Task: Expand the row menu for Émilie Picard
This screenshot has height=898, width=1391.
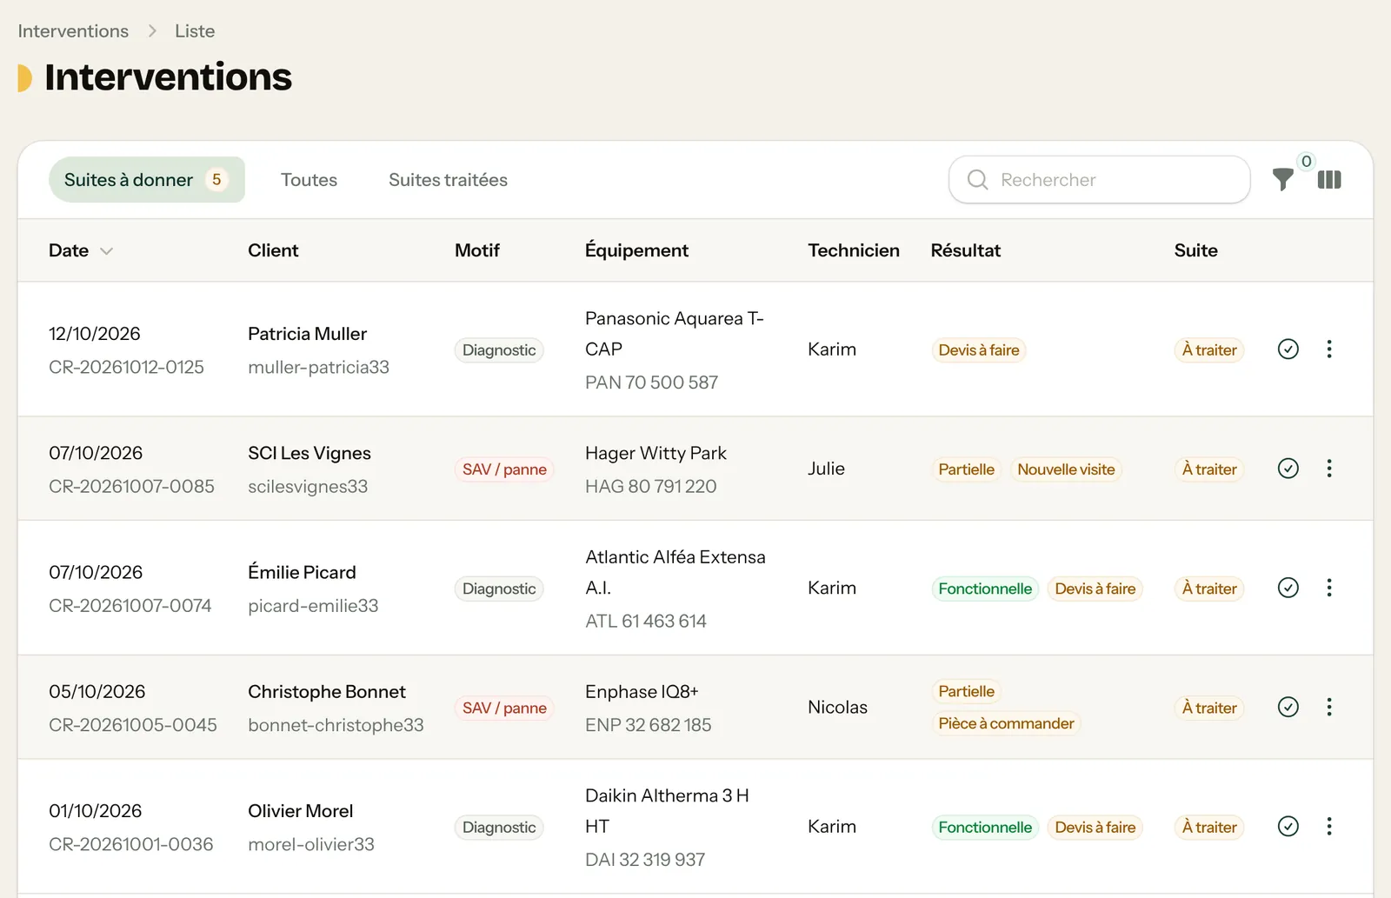Action: pos(1329,588)
